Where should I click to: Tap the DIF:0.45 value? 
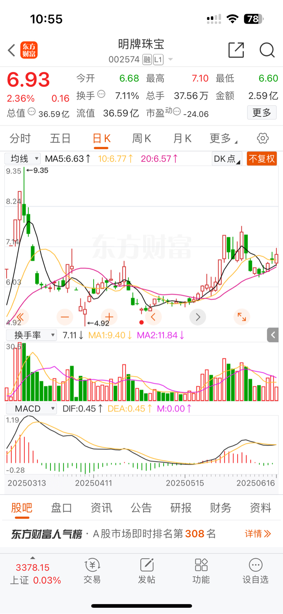[83, 409]
